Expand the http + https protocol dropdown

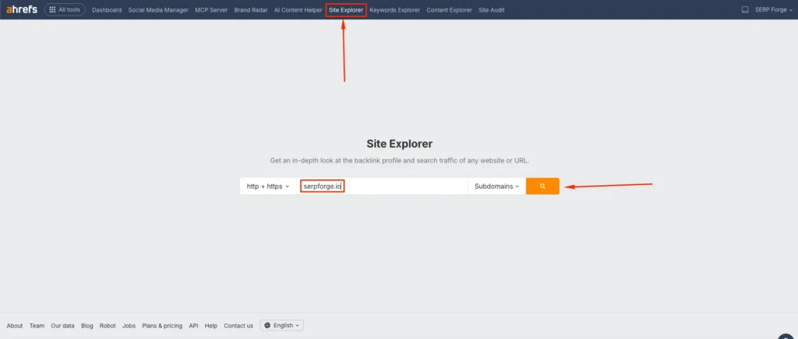tap(268, 187)
